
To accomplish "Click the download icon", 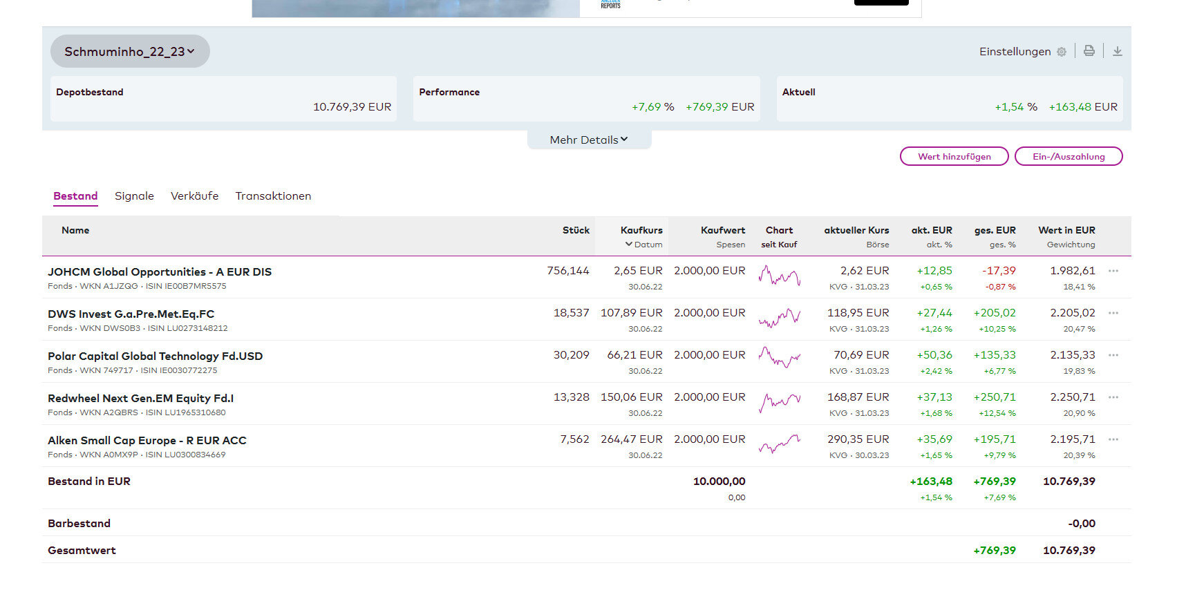I will (1117, 51).
